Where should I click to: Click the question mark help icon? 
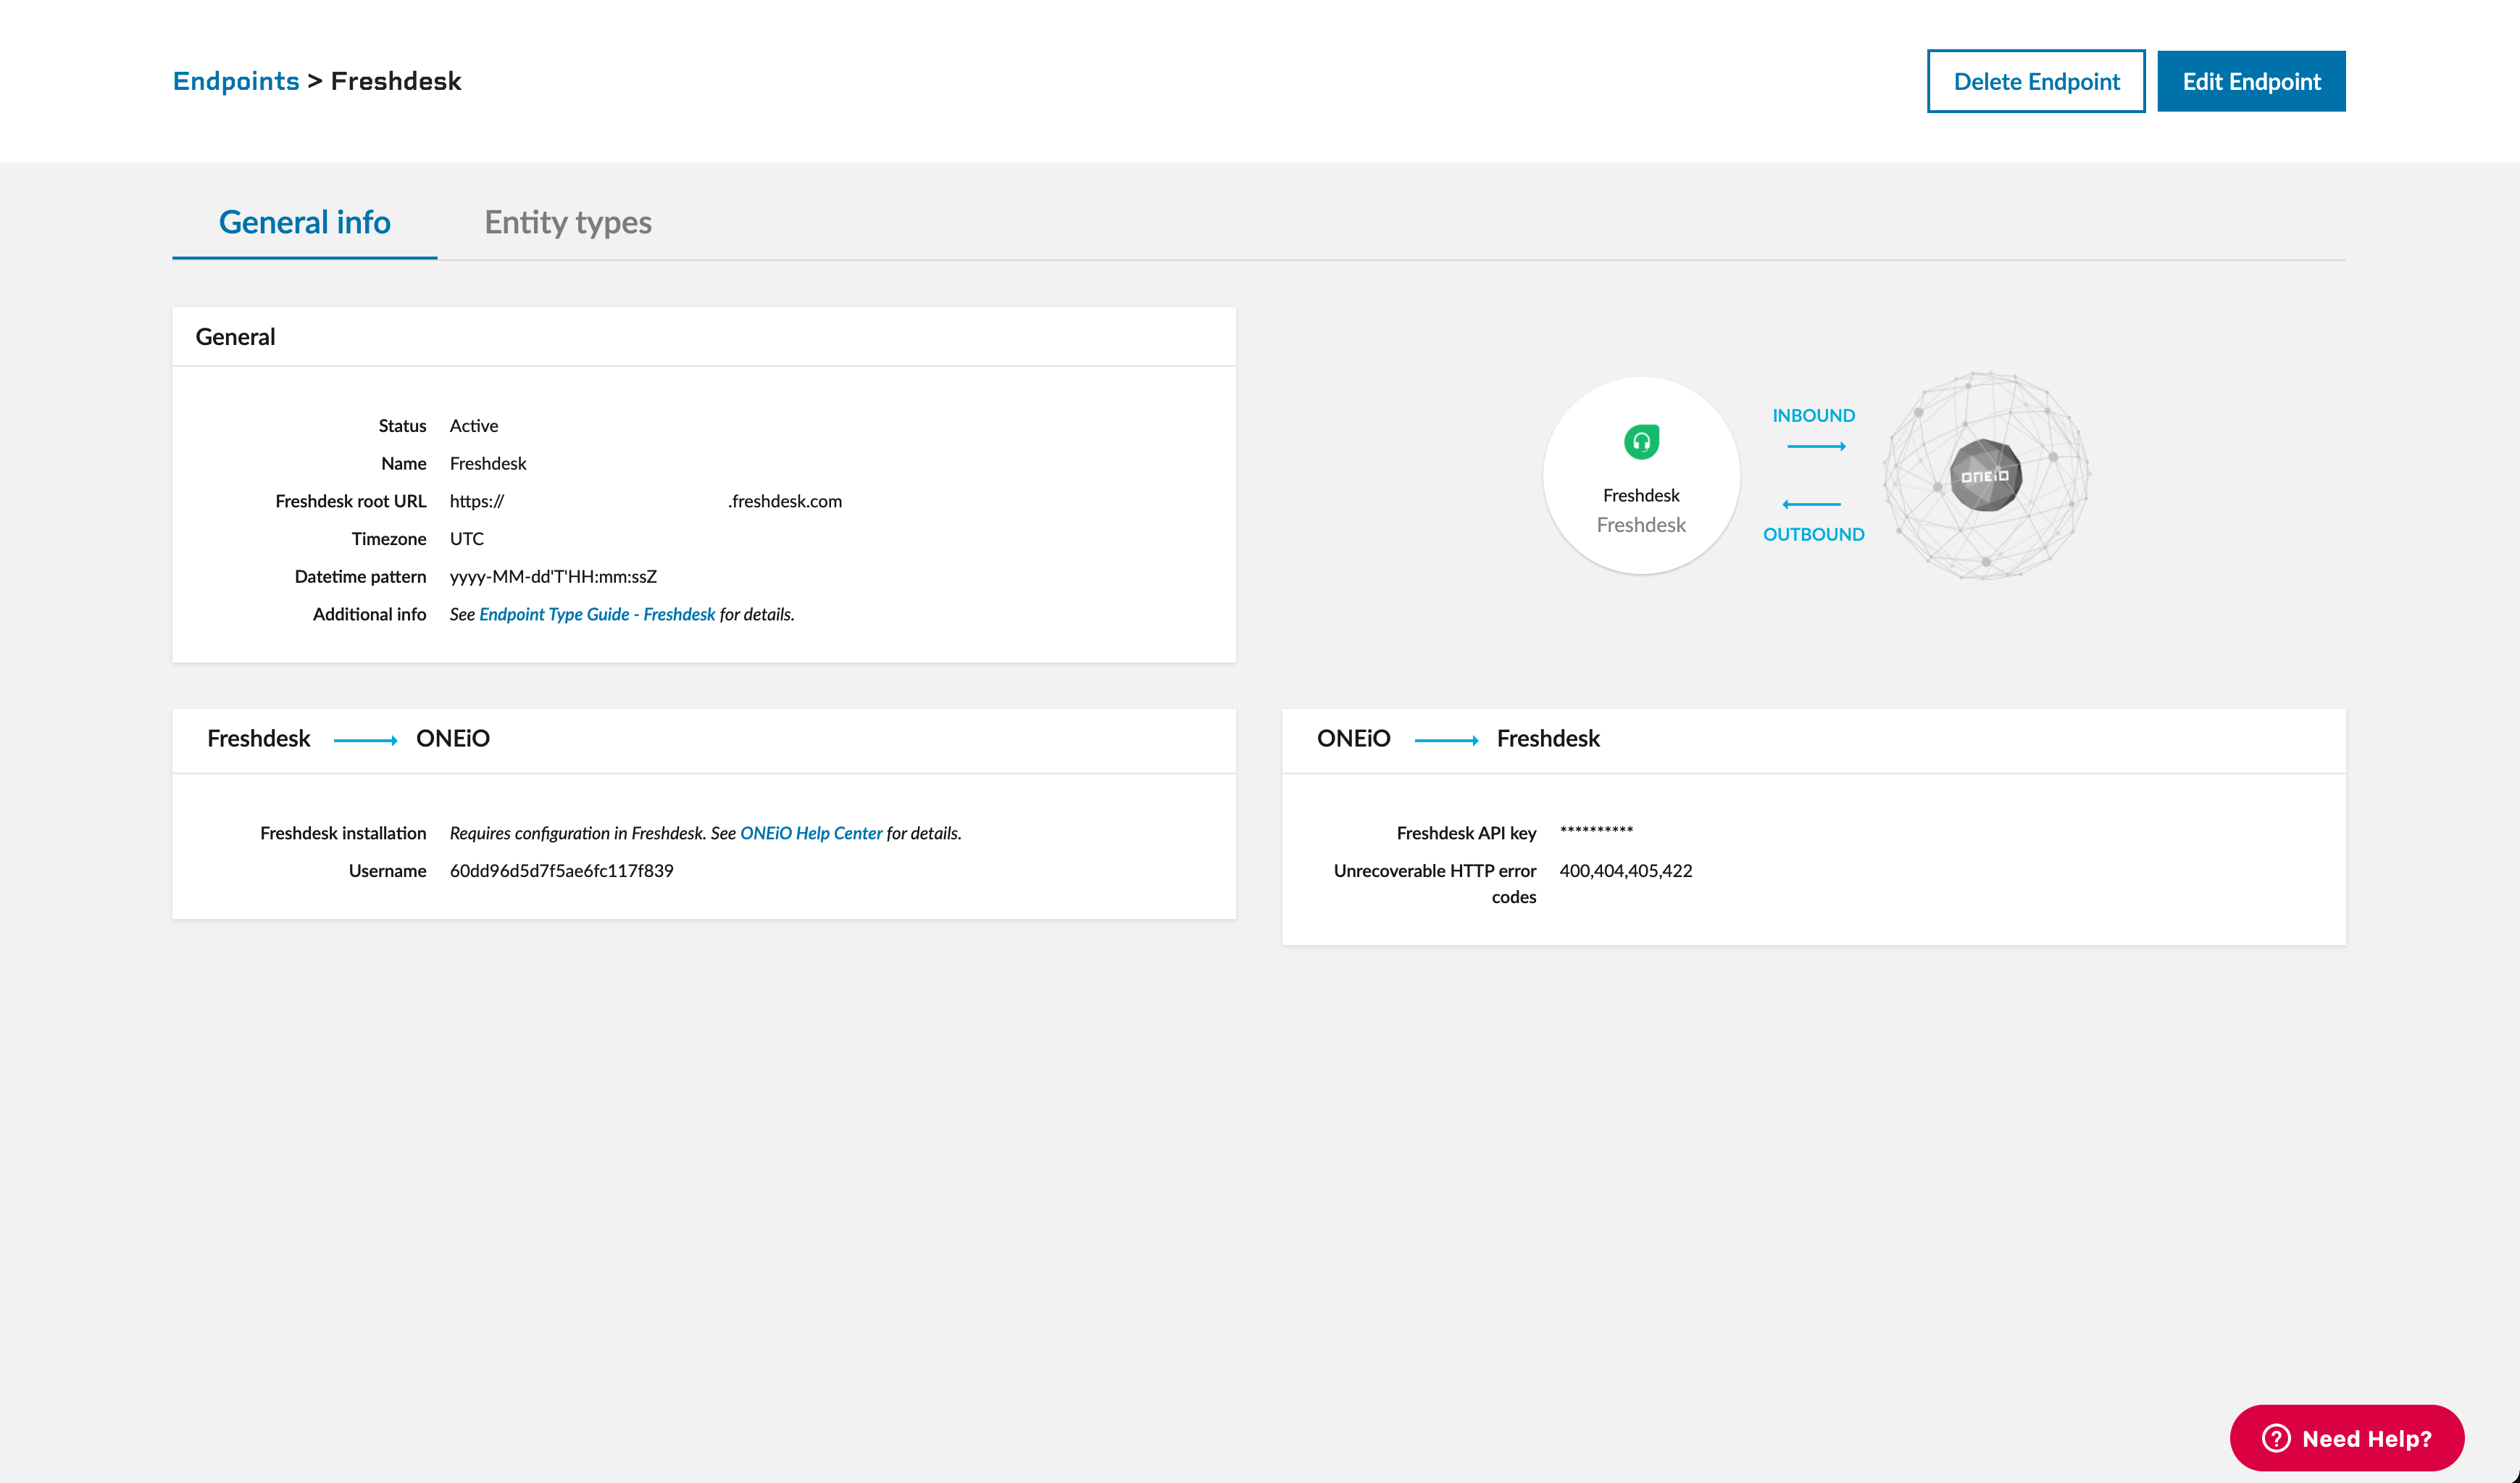[x=2276, y=1438]
